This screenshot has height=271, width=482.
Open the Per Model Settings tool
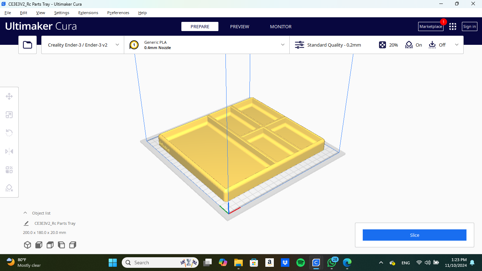tap(9, 170)
